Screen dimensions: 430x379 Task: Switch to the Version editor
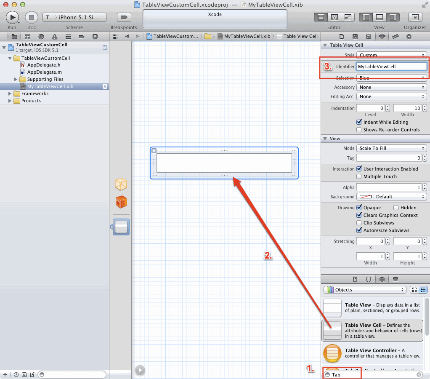coord(348,17)
